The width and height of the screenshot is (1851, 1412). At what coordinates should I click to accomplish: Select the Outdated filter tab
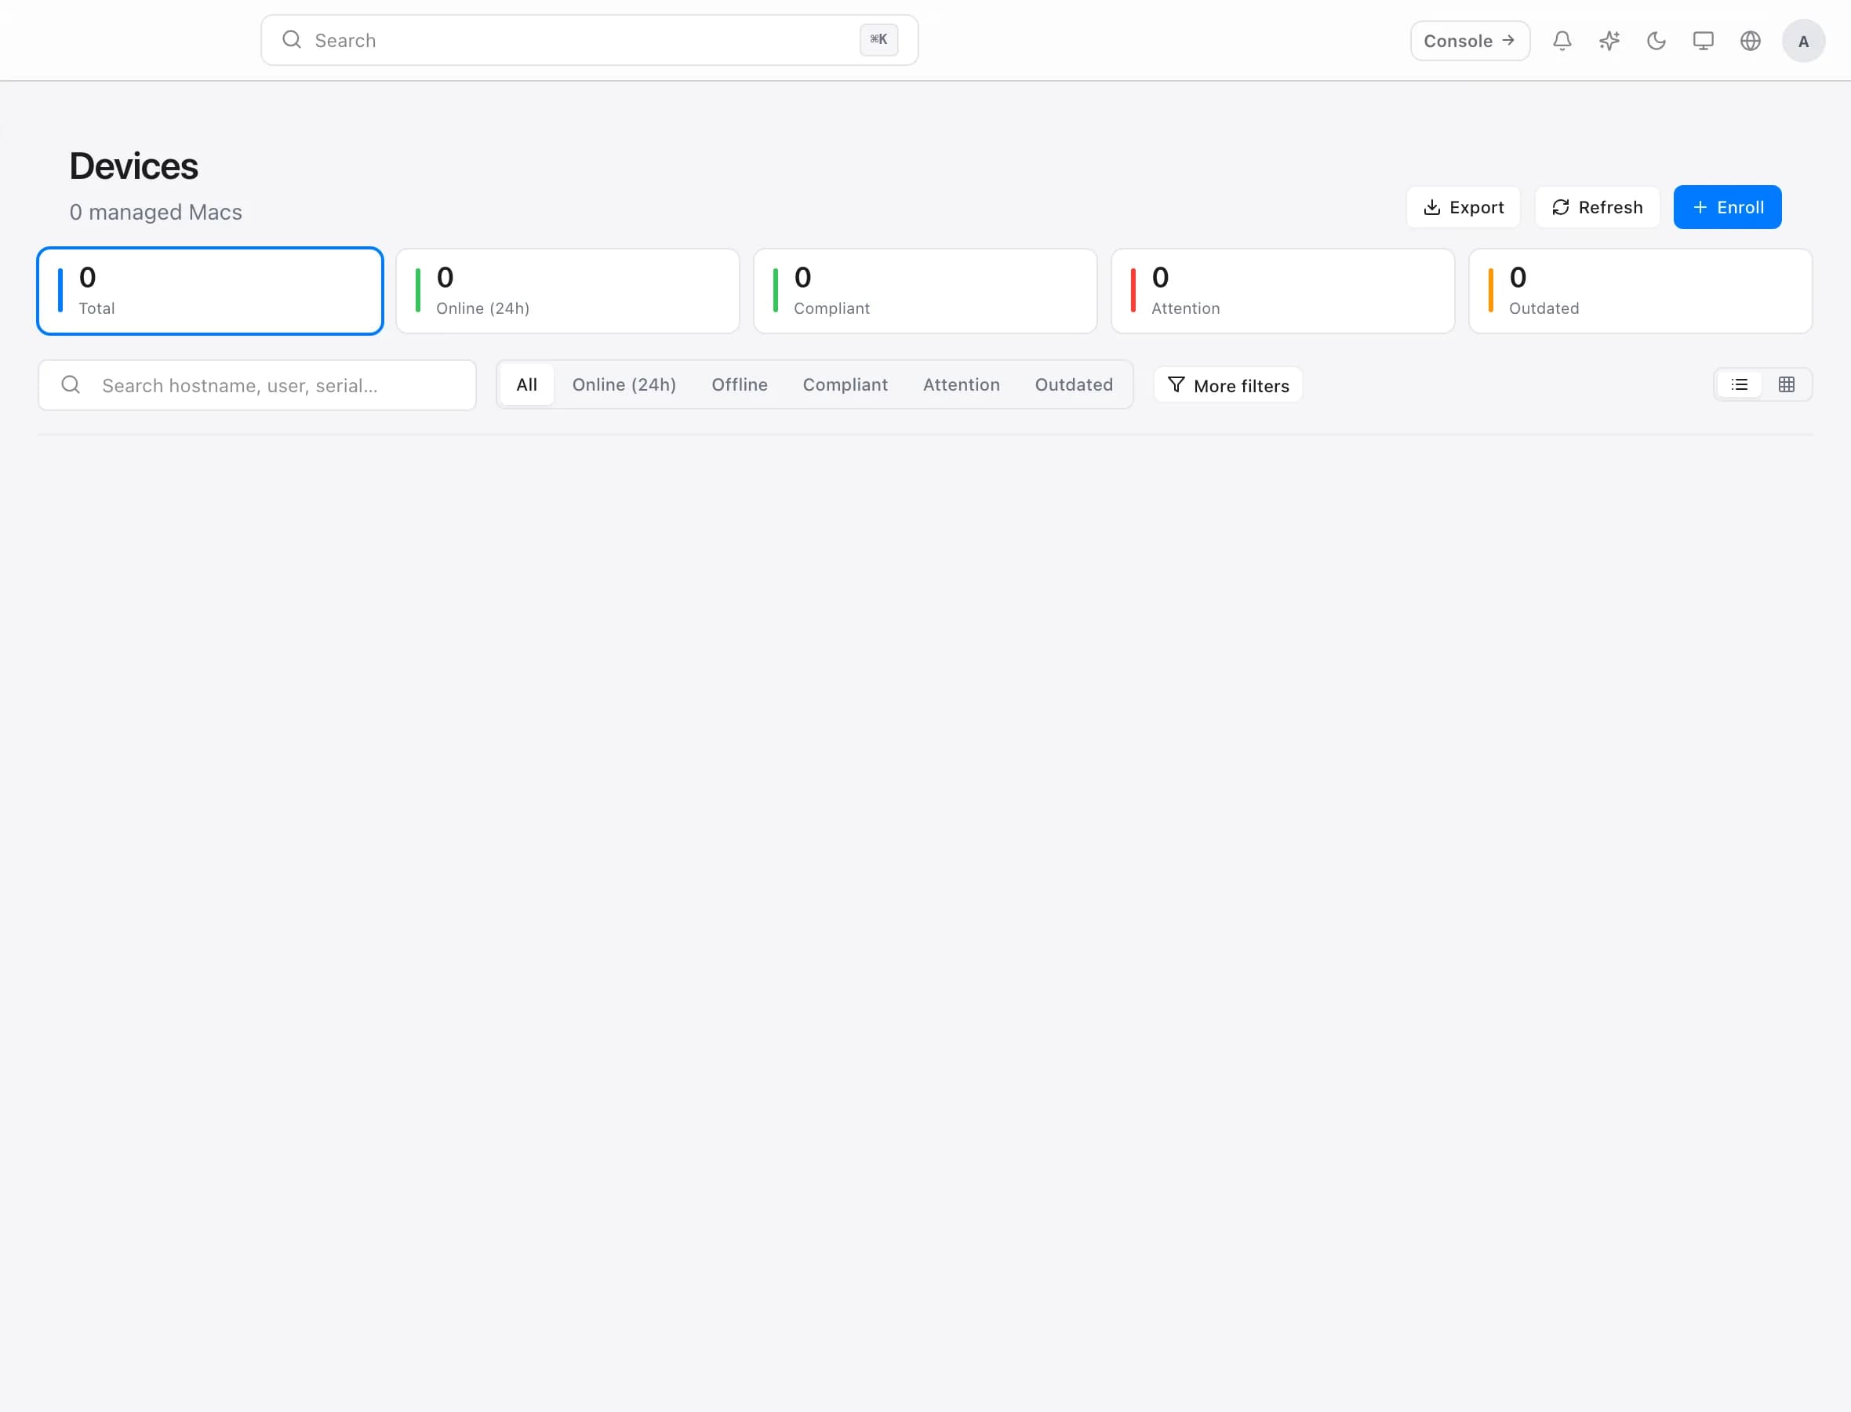pos(1074,384)
